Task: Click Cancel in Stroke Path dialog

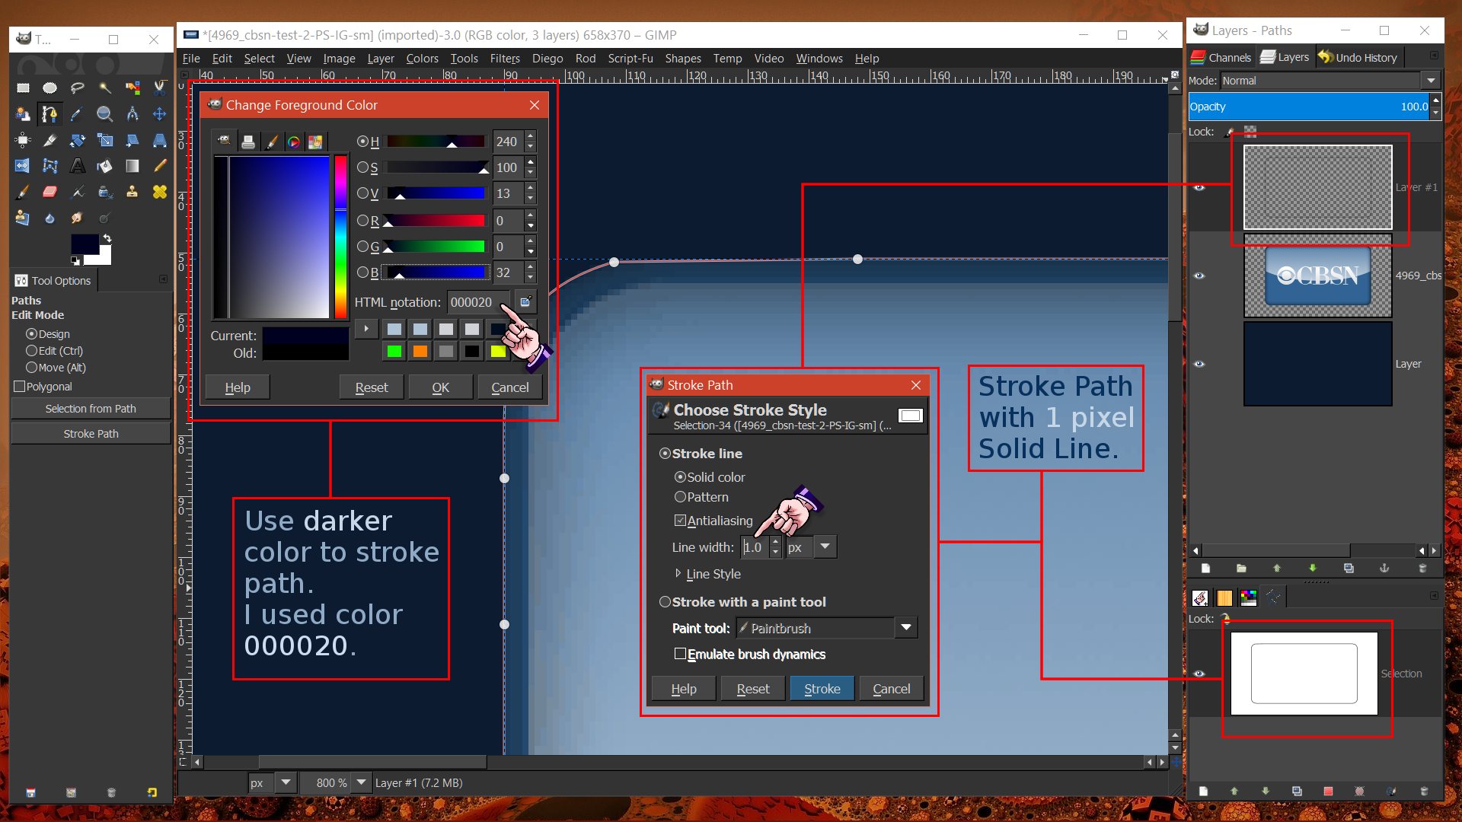Action: [892, 689]
